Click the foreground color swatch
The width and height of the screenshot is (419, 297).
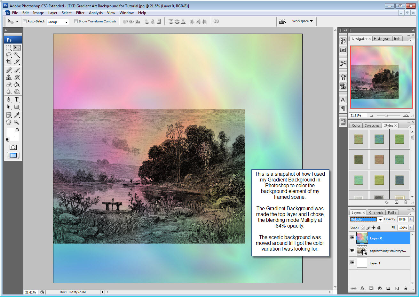tap(11, 132)
